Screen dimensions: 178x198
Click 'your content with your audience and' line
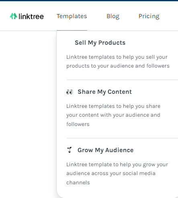pos(113,115)
